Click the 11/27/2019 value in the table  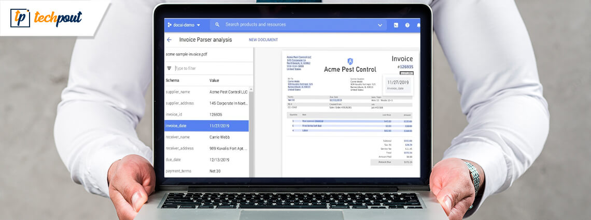tap(219, 126)
